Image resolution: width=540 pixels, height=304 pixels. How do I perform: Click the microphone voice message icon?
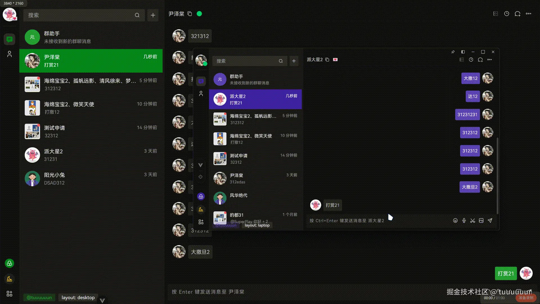(464, 221)
